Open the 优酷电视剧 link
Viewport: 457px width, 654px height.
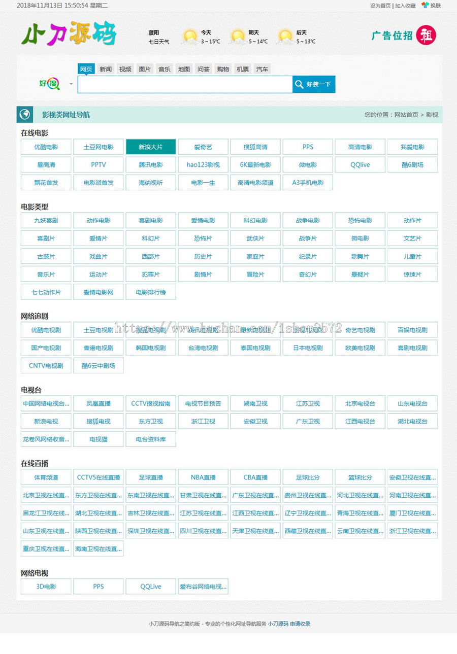(46, 330)
